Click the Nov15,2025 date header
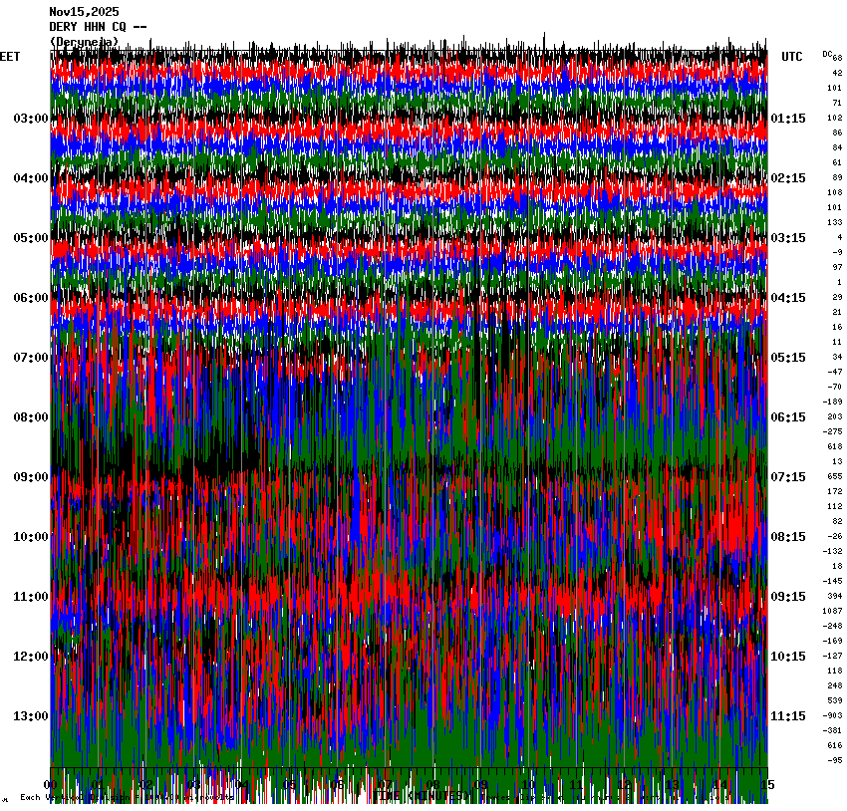Viewport: 847px width, 811px height. tap(84, 12)
